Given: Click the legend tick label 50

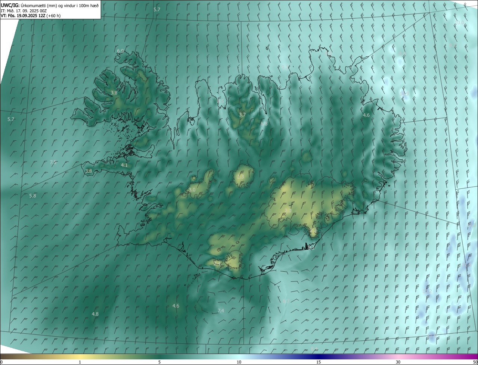Looking at the screenshot, I should (475, 362).
